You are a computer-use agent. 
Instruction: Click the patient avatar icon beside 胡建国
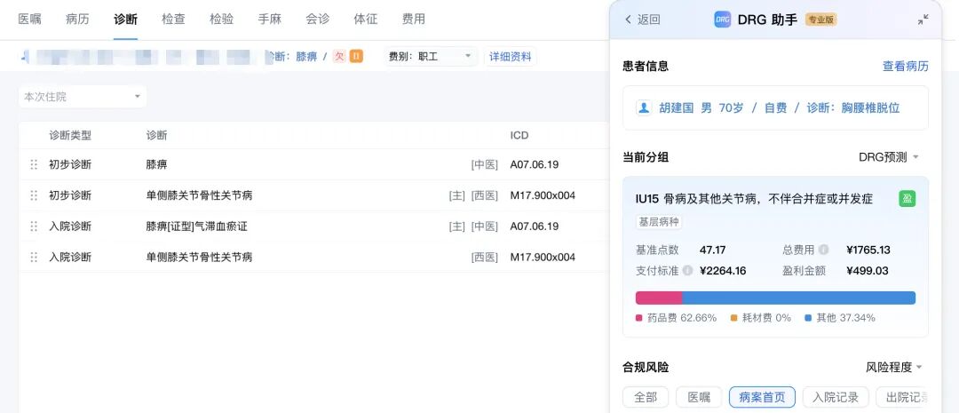644,107
